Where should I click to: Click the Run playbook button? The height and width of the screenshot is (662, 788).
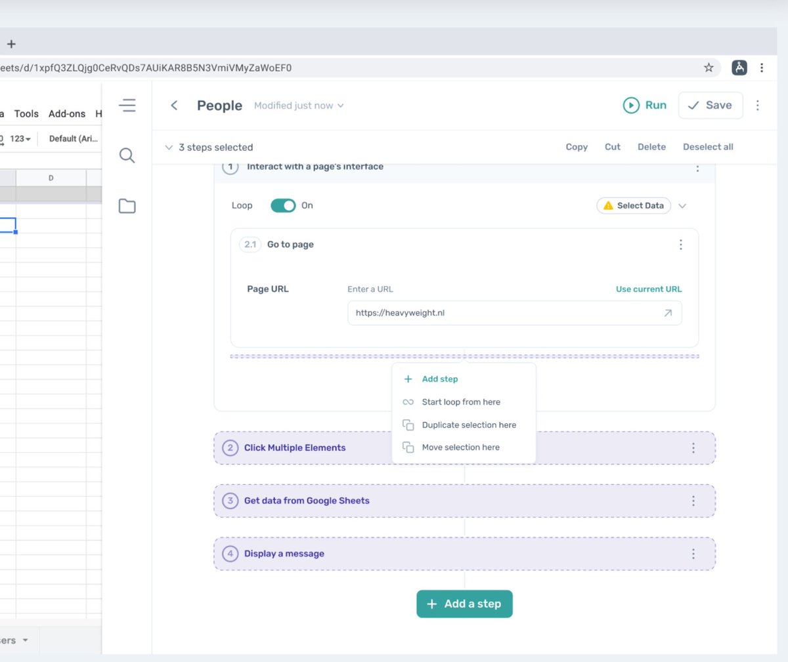pyautogui.click(x=645, y=105)
